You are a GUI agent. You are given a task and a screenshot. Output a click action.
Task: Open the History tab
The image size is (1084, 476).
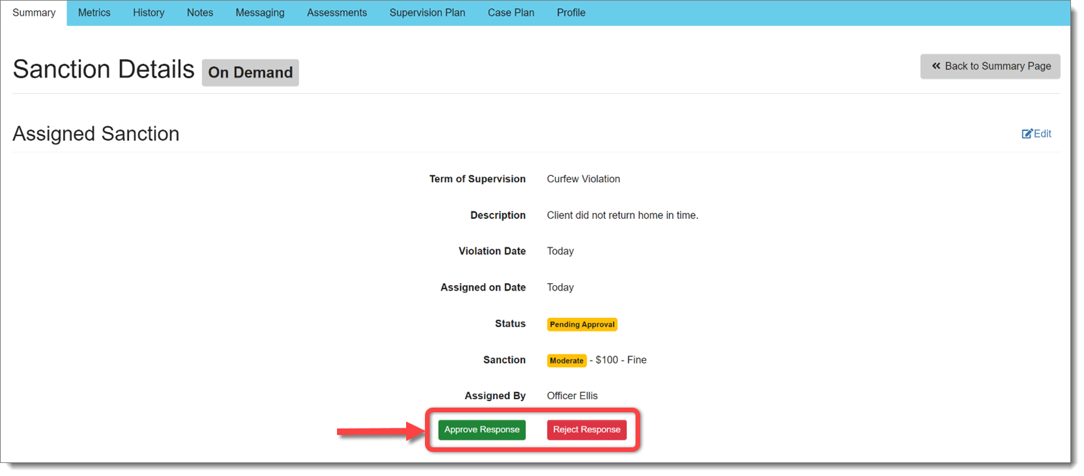pyautogui.click(x=149, y=13)
